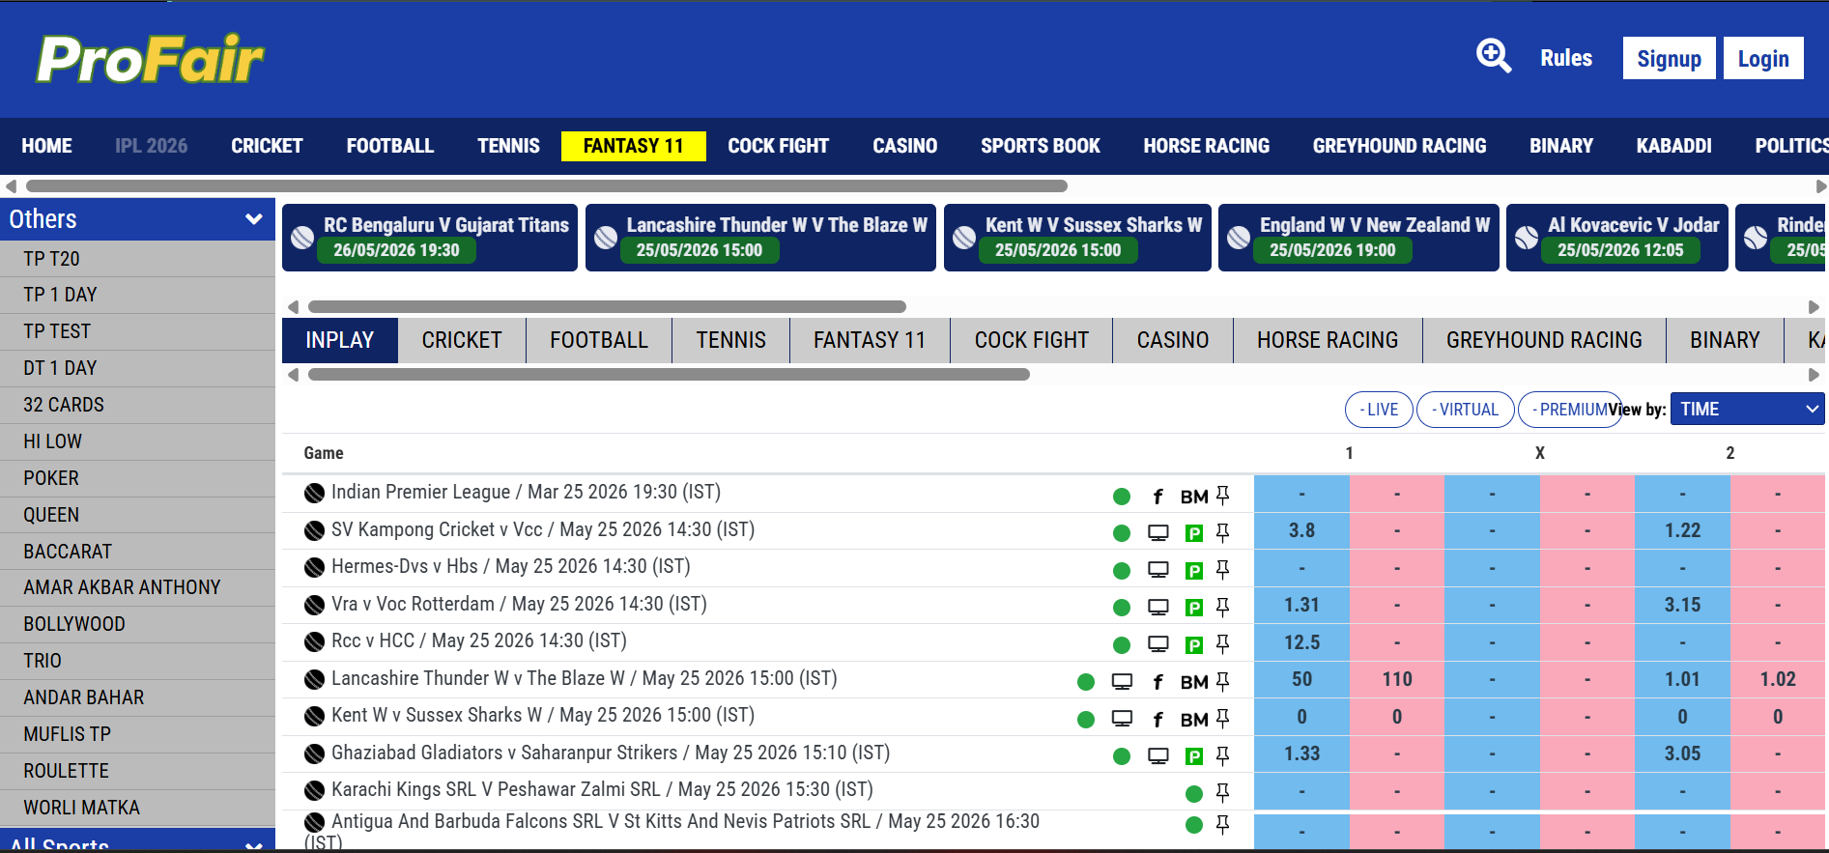Switch to the CRICKET tab
This screenshot has height=853, width=1829.
[x=462, y=340]
